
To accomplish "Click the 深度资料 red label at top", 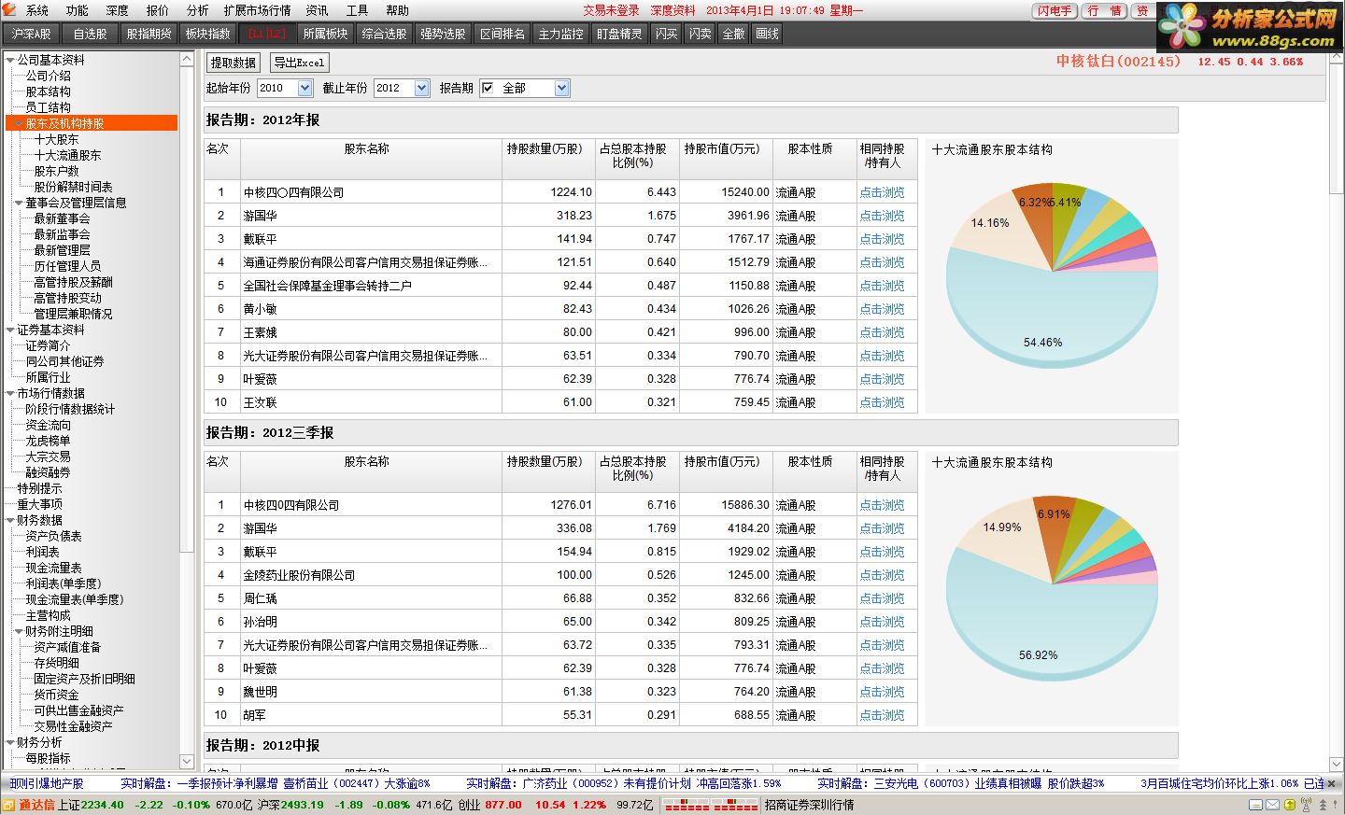I will pos(672,10).
